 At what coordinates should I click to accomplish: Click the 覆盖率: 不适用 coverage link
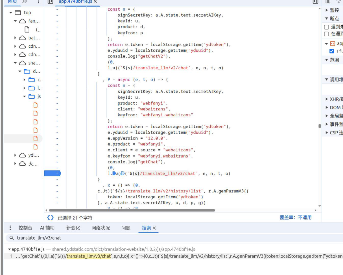(296, 218)
